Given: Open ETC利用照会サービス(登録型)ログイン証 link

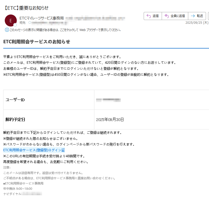Looking at the screenshot, I should coord(34,150).
